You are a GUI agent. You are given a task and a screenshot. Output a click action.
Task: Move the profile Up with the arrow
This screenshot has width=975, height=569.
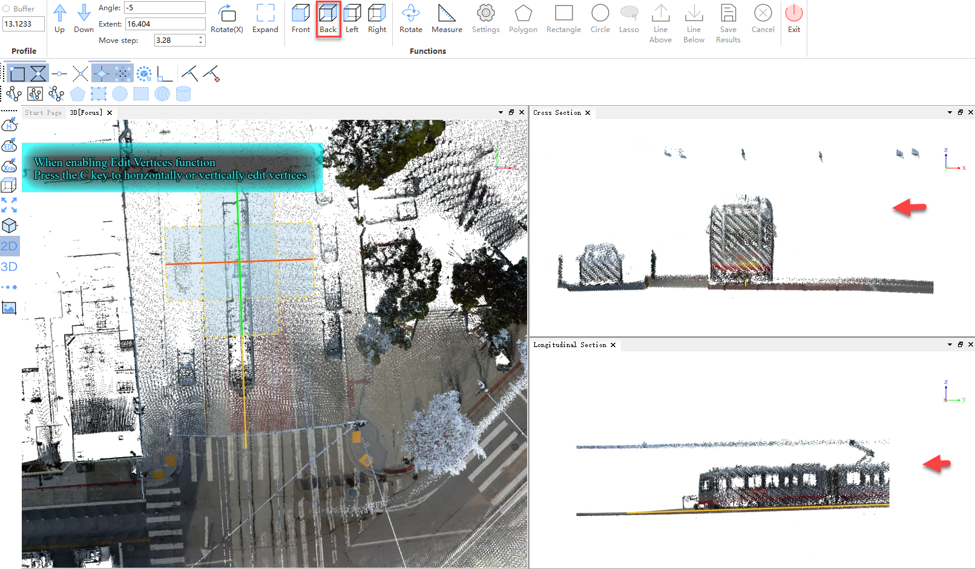(x=59, y=19)
